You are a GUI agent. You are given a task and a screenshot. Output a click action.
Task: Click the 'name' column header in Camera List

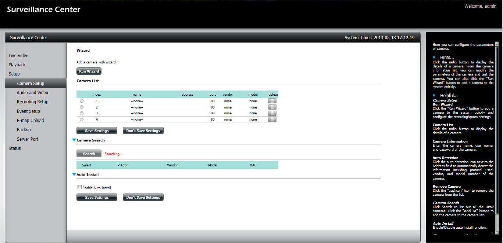click(137, 95)
